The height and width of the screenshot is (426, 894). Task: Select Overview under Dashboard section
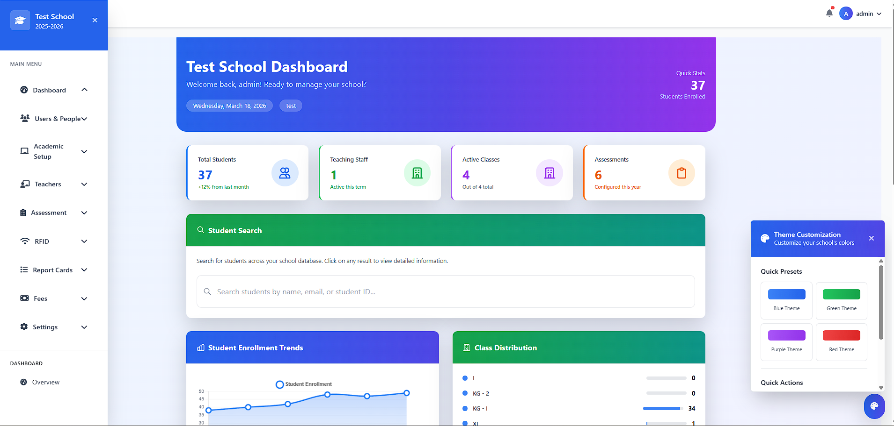pos(45,382)
